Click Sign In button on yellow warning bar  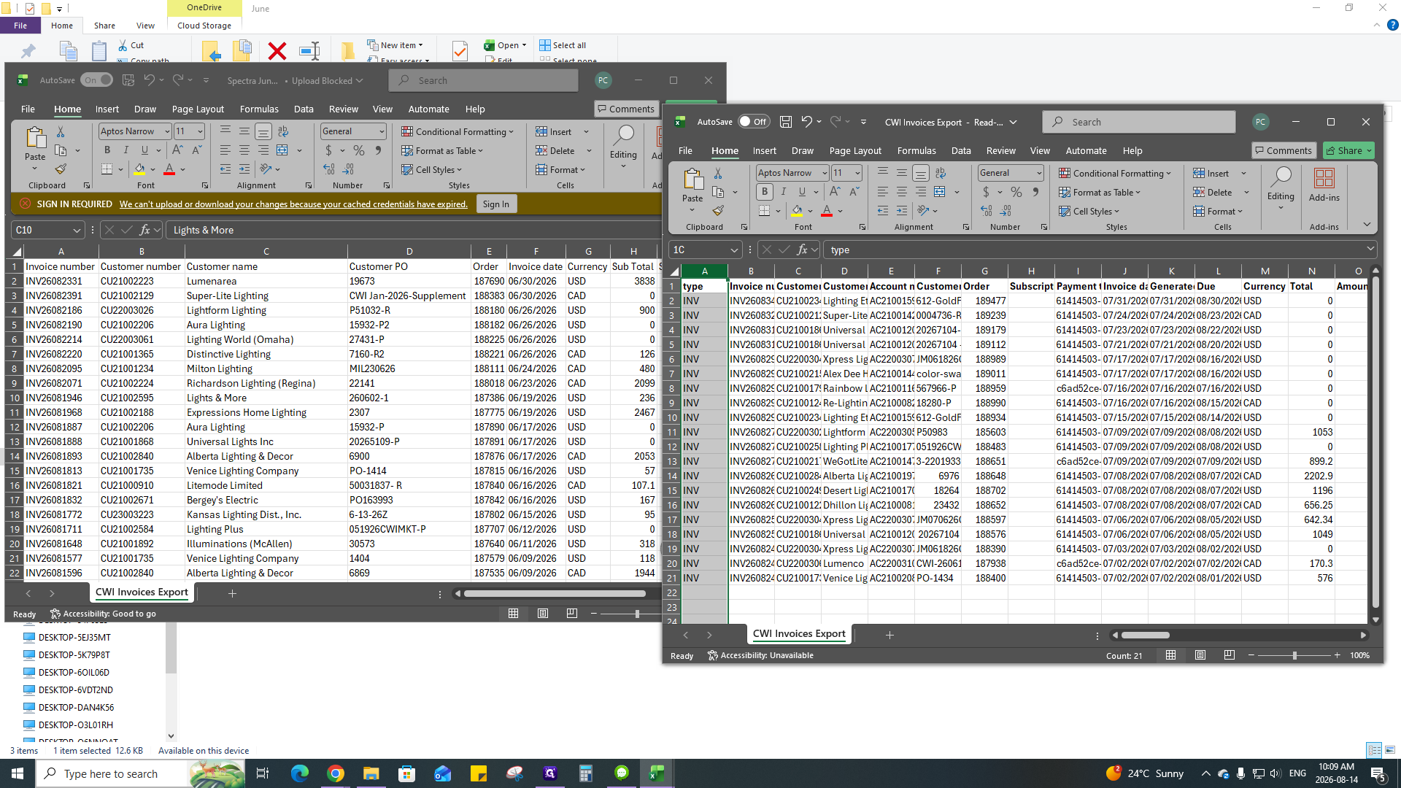click(x=496, y=204)
